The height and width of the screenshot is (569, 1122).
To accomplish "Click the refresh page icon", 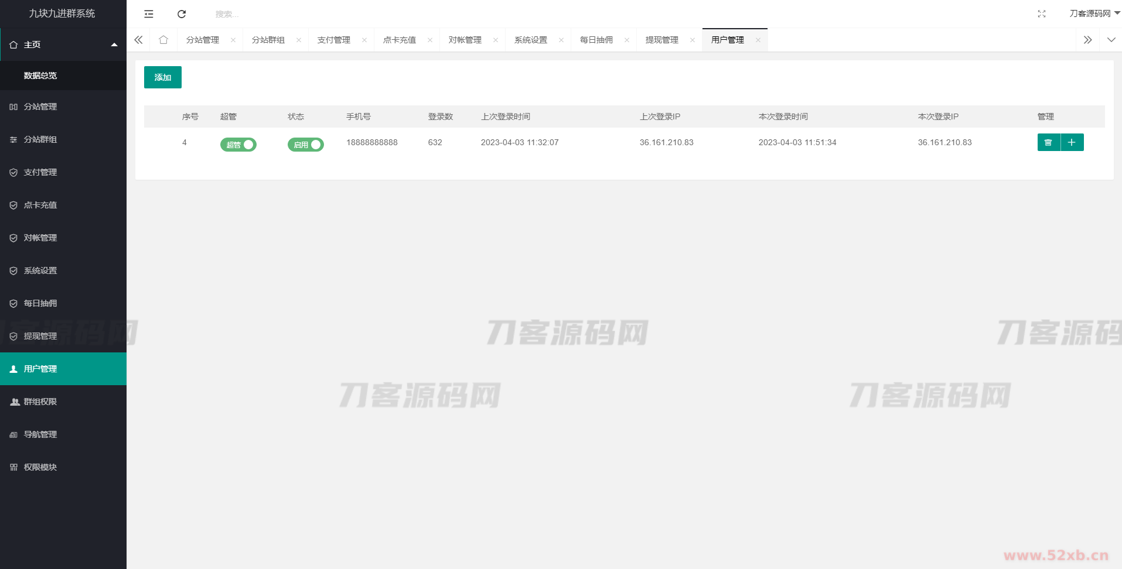I will tap(182, 14).
